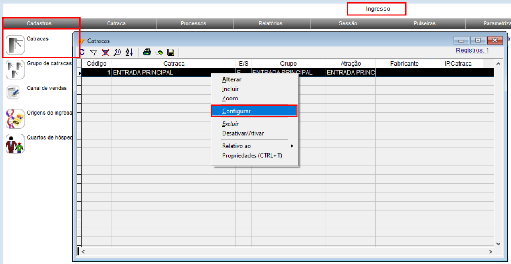The height and width of the screenshot is (264, 511).
Task: Open the Quartos de hóspedes icon
Action: [15, 143]
